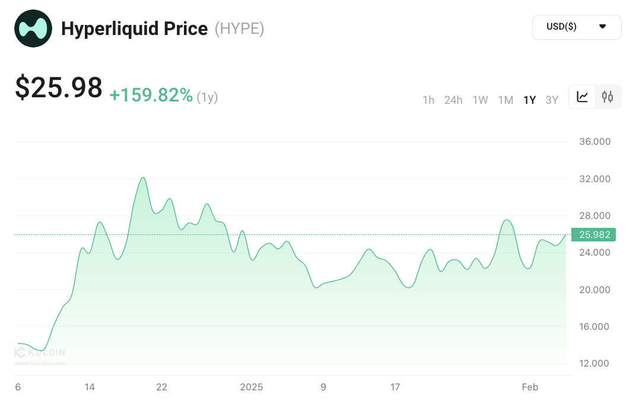Select the 3Y time range
The image size is (636, 420).
[x=552, y=100]
